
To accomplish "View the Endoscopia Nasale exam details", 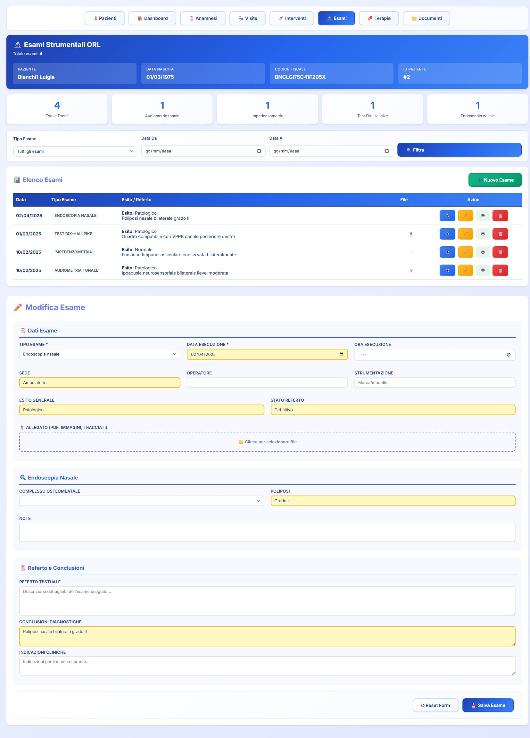I will [x=447, y=216].
